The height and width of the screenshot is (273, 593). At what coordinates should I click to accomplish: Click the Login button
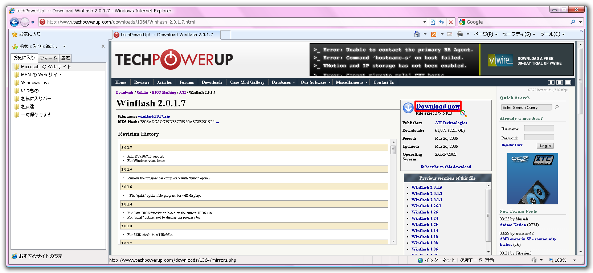click(545, 146)
